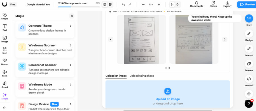The image size is (256, 111).
Task: Zoom in with the plus icon
Action: 159,5
